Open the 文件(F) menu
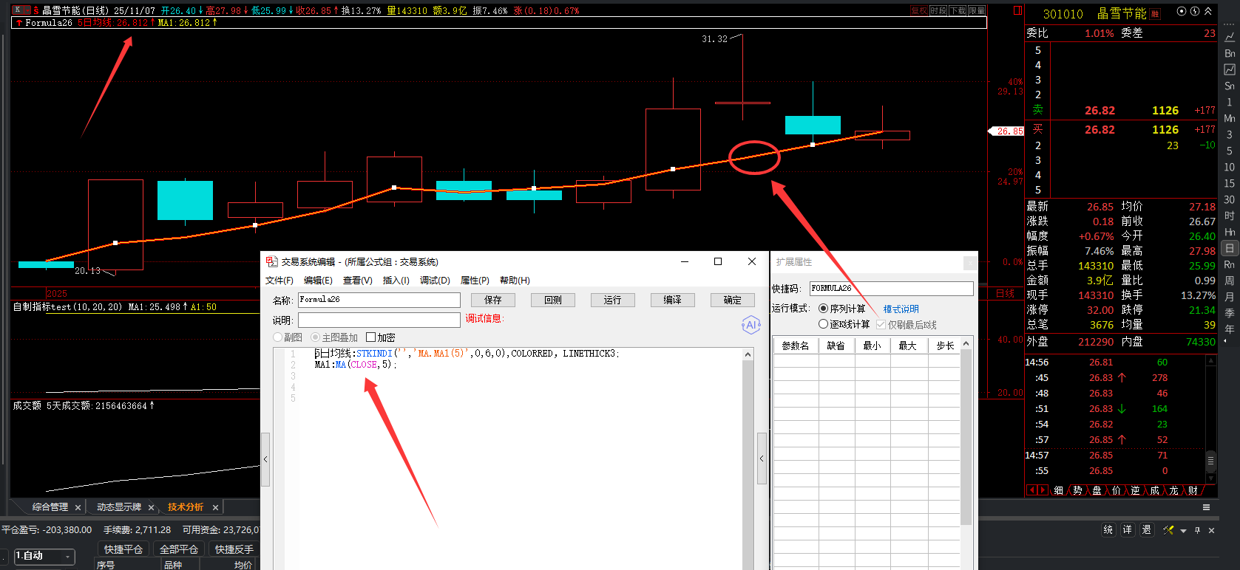The height and width of the screenshot is (570, 1240). (x=279, y=281)
